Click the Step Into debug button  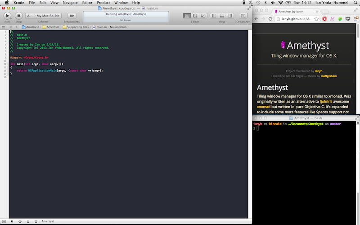pyautogui.click(x=28, y=221)
